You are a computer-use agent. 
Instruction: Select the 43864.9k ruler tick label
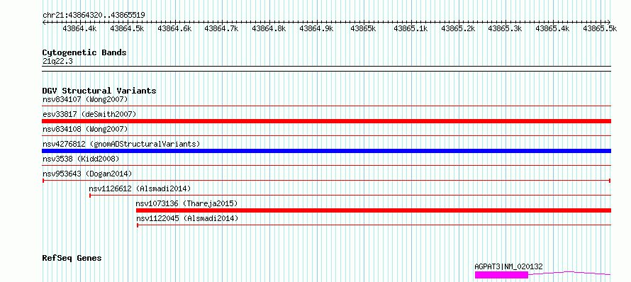click(316, 28)
